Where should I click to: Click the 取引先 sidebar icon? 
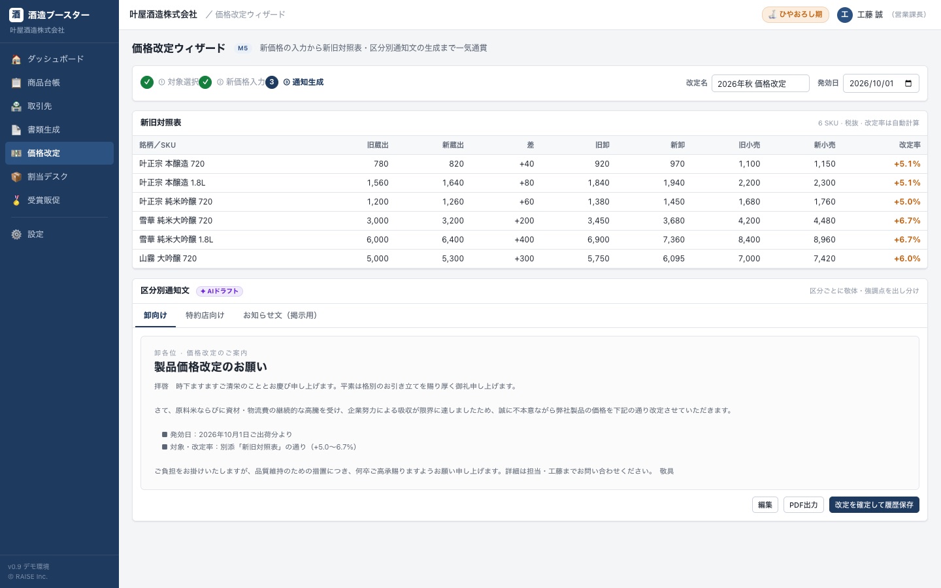[x=16, y=106]
